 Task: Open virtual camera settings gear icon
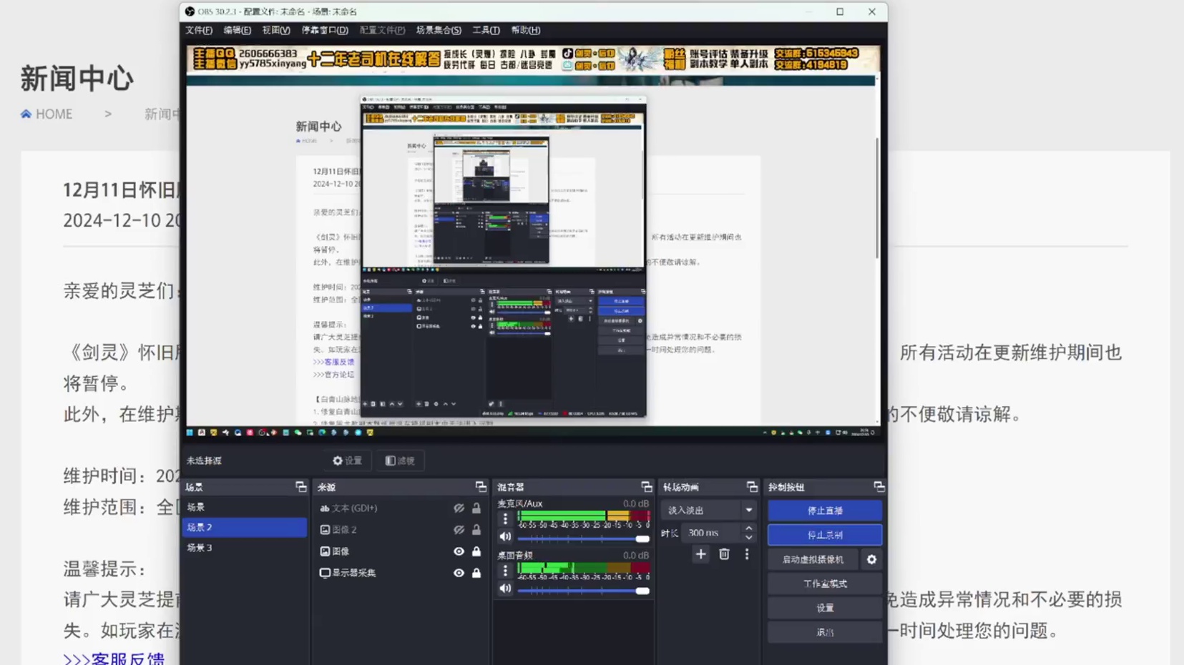point(871,559)
